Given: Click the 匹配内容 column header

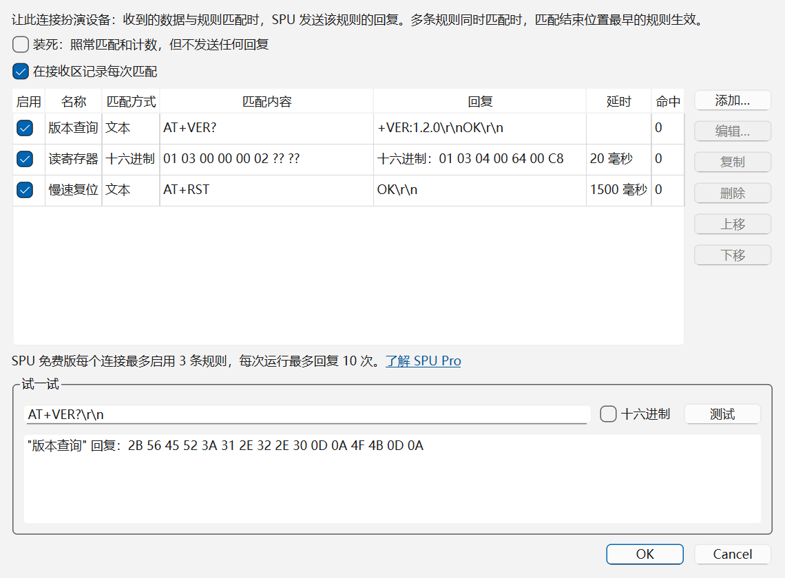Looking at the screenshot, I should pos(267,102).
